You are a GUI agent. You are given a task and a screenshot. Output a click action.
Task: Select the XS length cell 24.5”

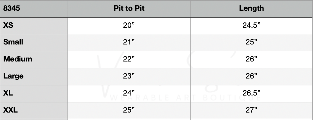[x=251, y=25]
